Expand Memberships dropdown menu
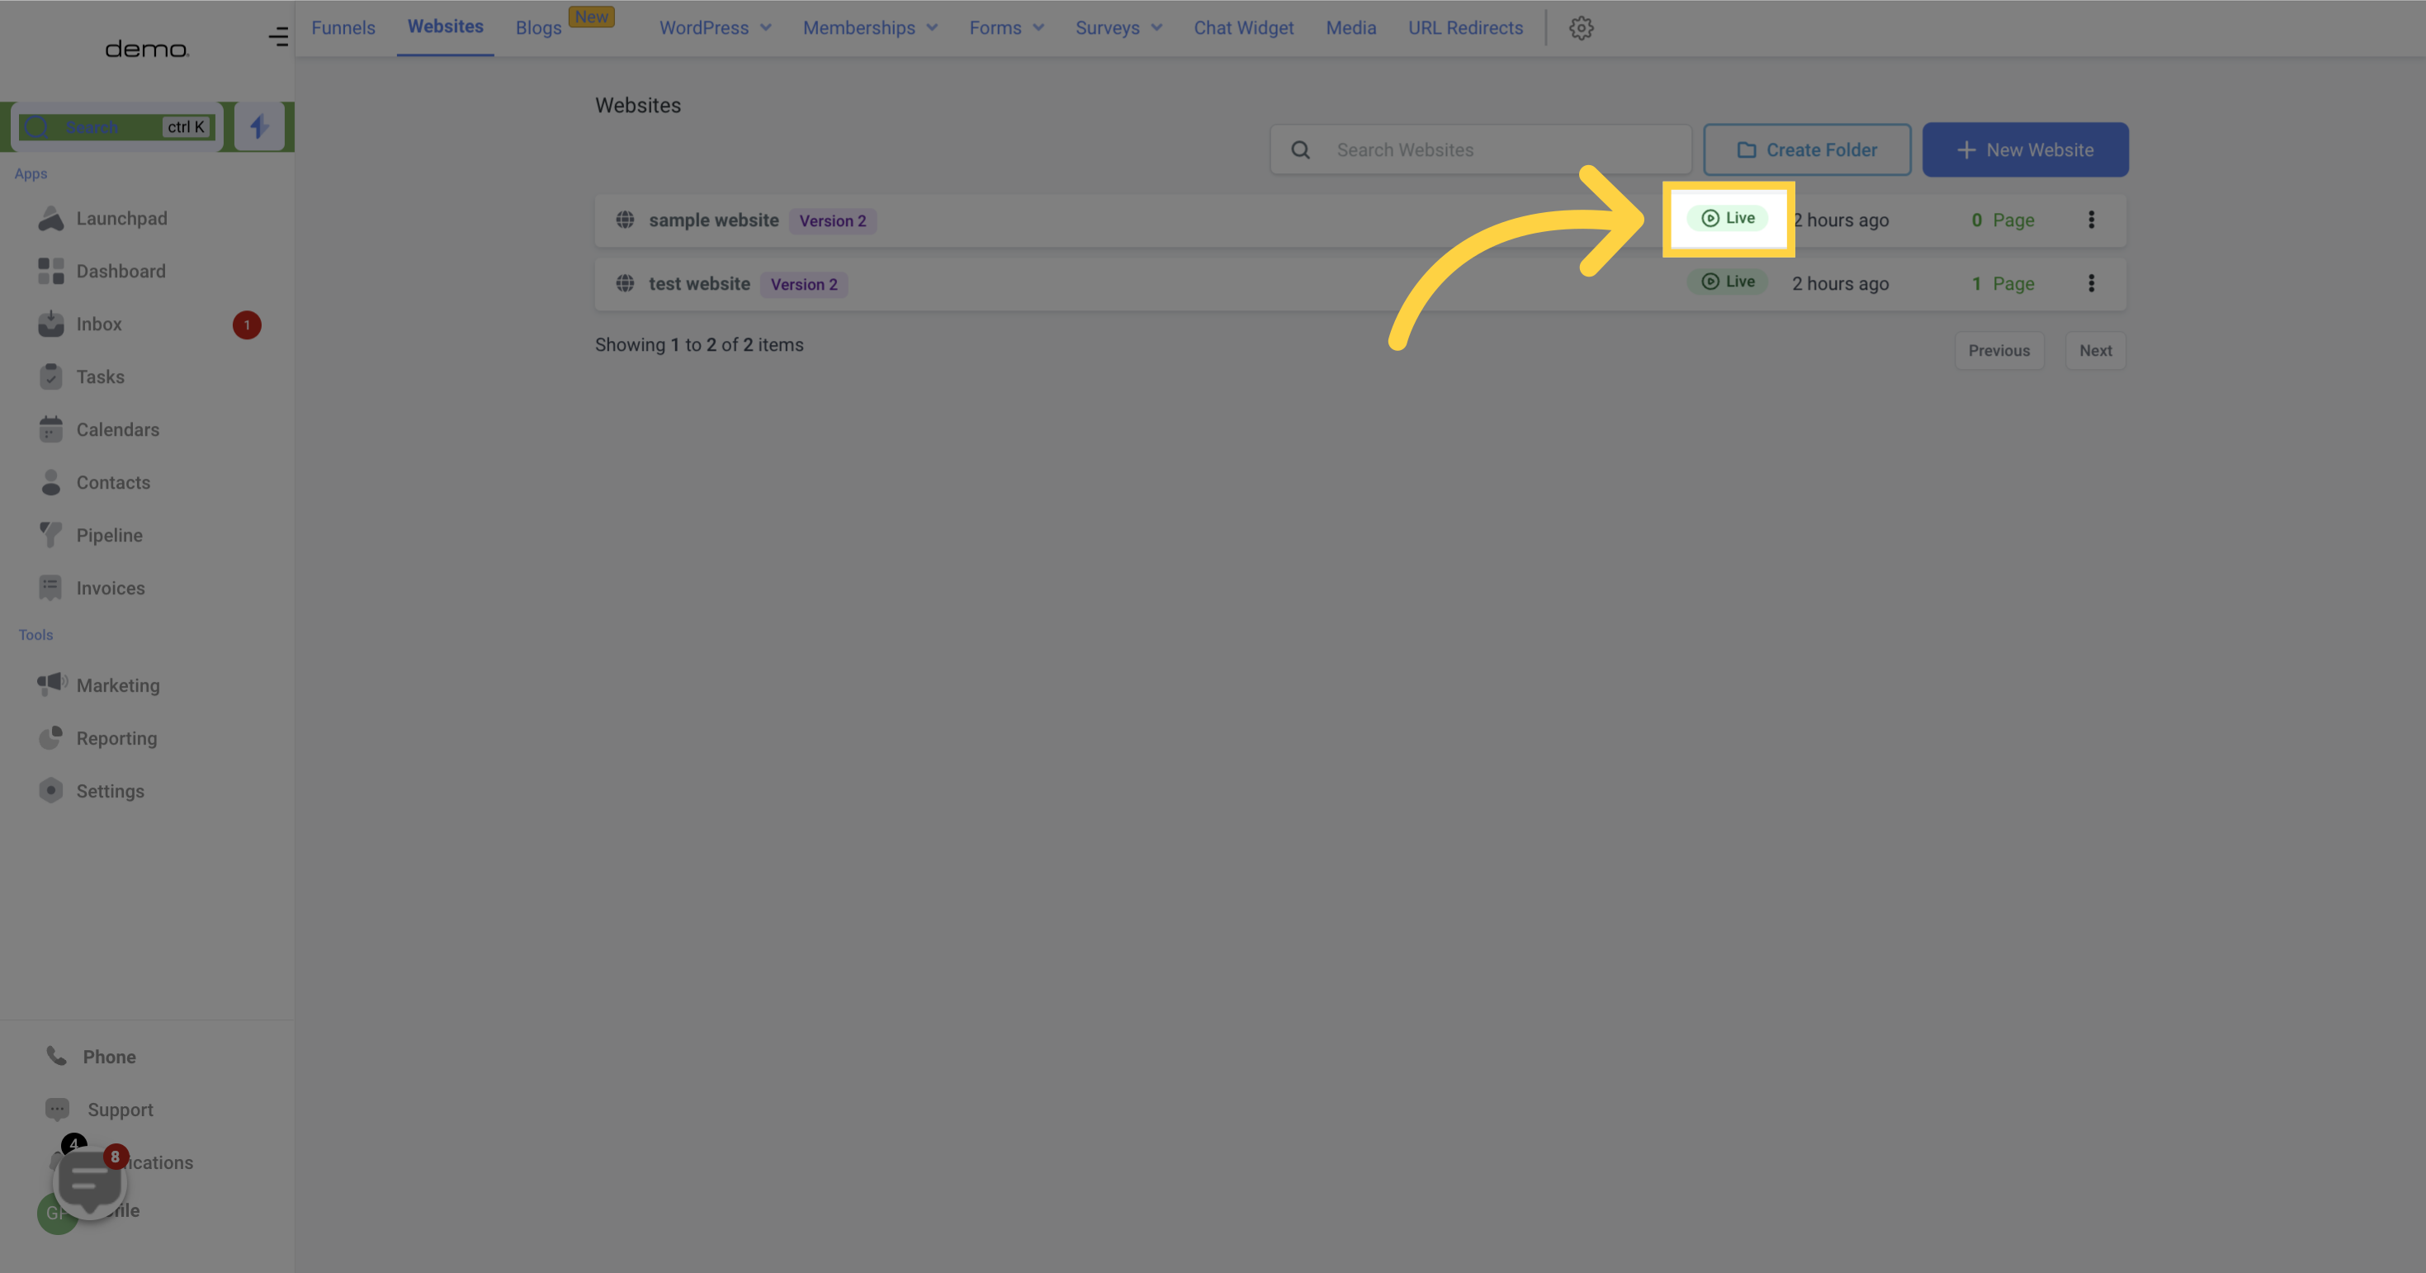The image size is (2426, 1273). 870,27
